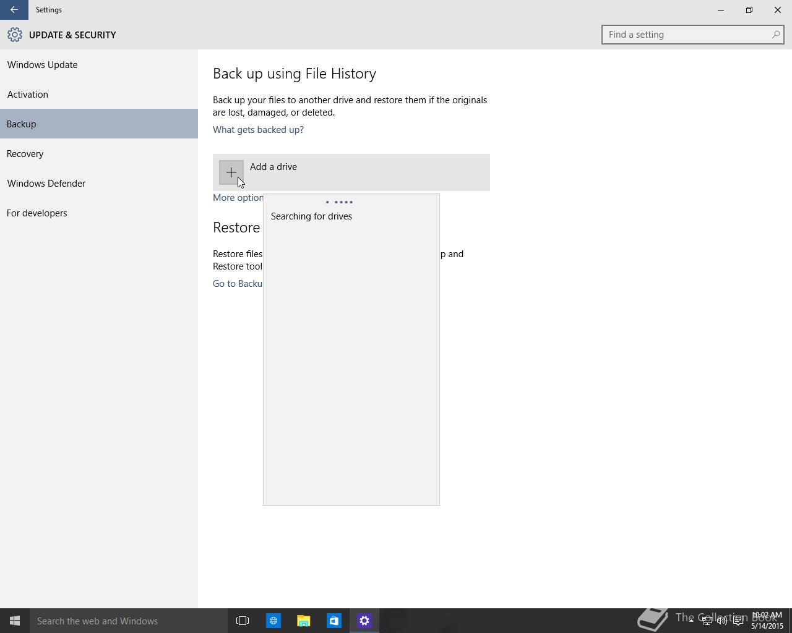Image resolution: width=792 pixels, height=633 pixels.
Task: Open File Explorer from the taskbar
Action: coord(303,621)
